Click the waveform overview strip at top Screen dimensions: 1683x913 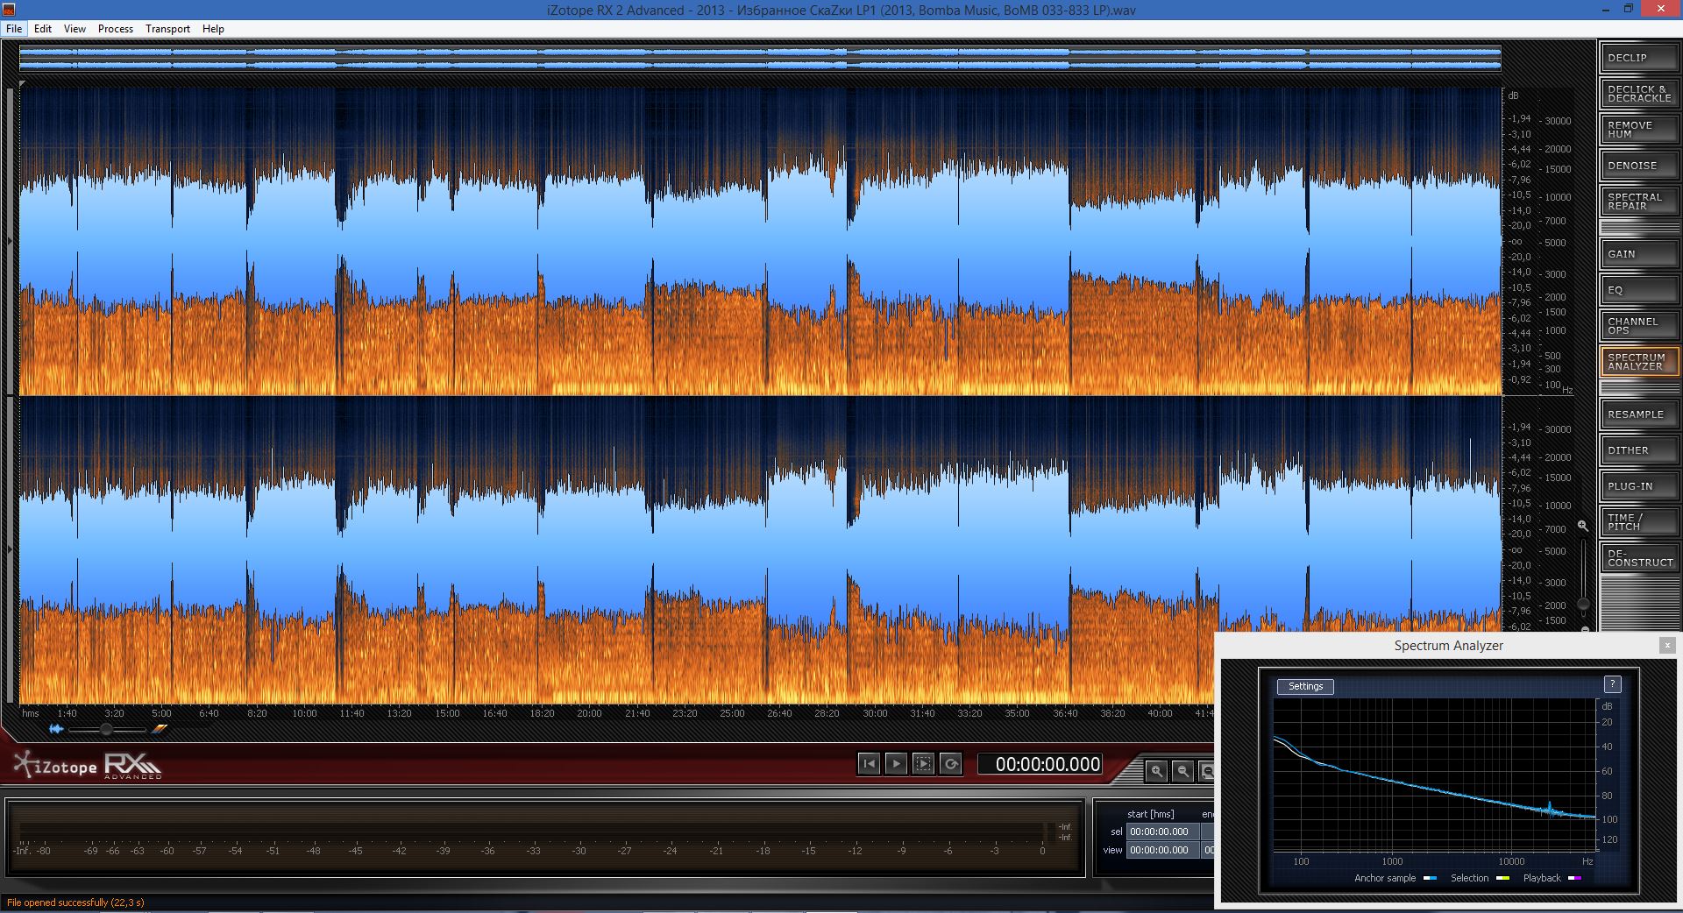click(x=760, y=59)
